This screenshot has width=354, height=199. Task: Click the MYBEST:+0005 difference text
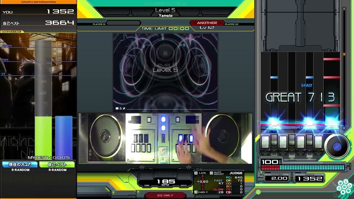(49, 158)
